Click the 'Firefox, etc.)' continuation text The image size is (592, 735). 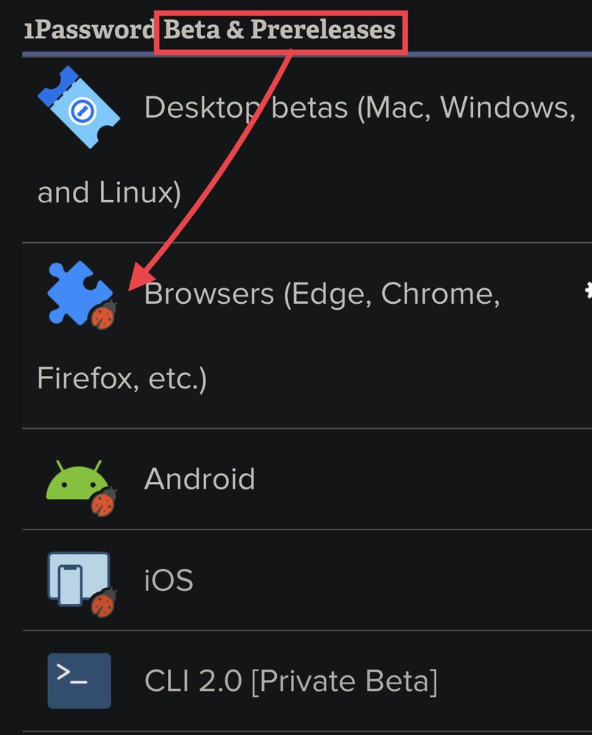point(122,379)
